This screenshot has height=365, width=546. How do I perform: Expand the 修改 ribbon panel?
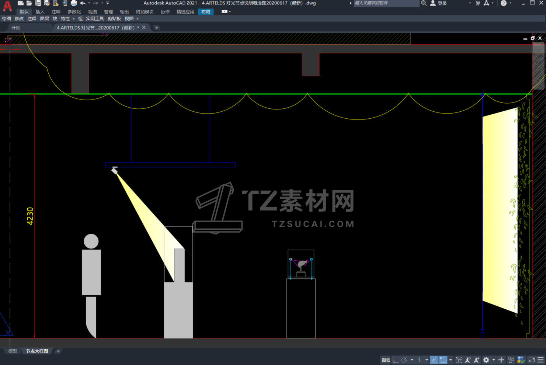(19, 18)
